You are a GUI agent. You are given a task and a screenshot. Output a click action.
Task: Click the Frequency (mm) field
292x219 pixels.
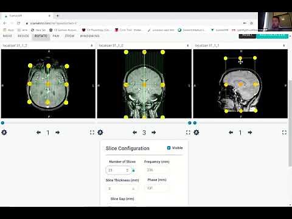(156, 170)
